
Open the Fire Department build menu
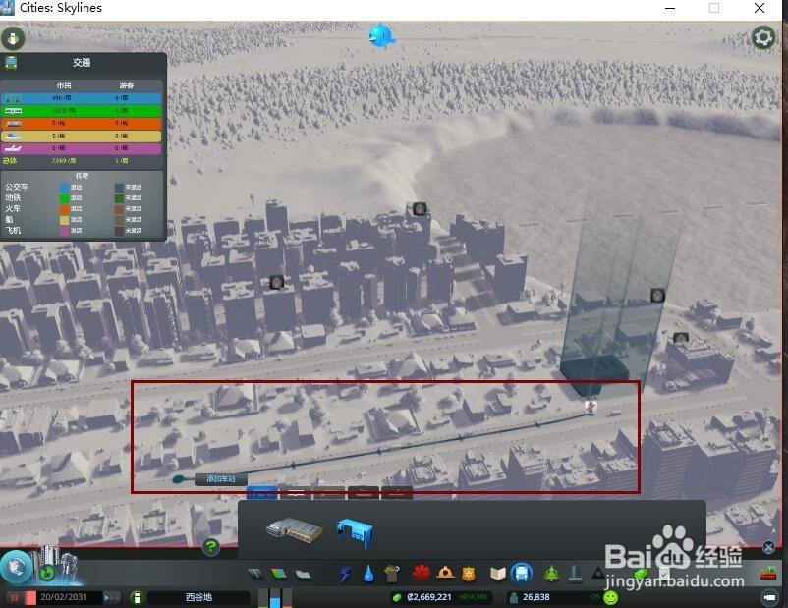445,573
